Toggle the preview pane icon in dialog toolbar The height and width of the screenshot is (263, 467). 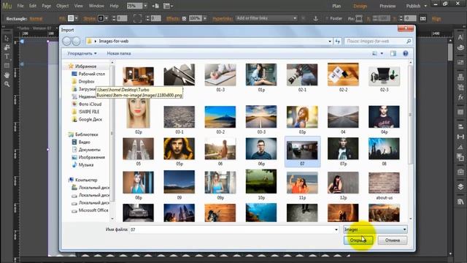pos(393,53)
